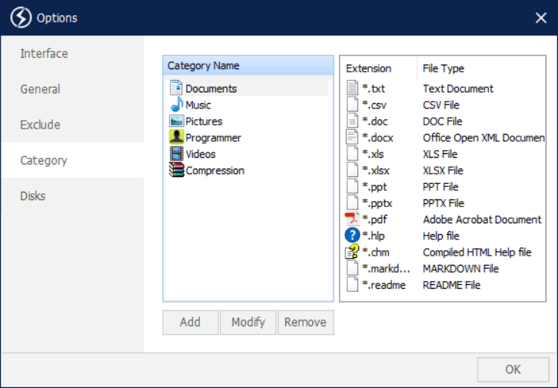Select the Documents category icon

pyautogui.click(x=176, y=88)
